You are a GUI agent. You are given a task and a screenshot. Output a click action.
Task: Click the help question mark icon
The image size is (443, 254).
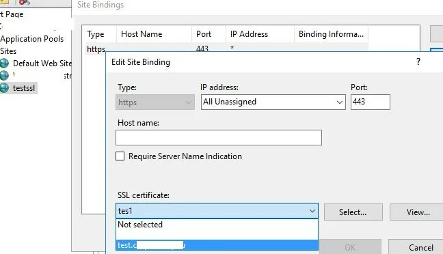(x=418, y=61)
